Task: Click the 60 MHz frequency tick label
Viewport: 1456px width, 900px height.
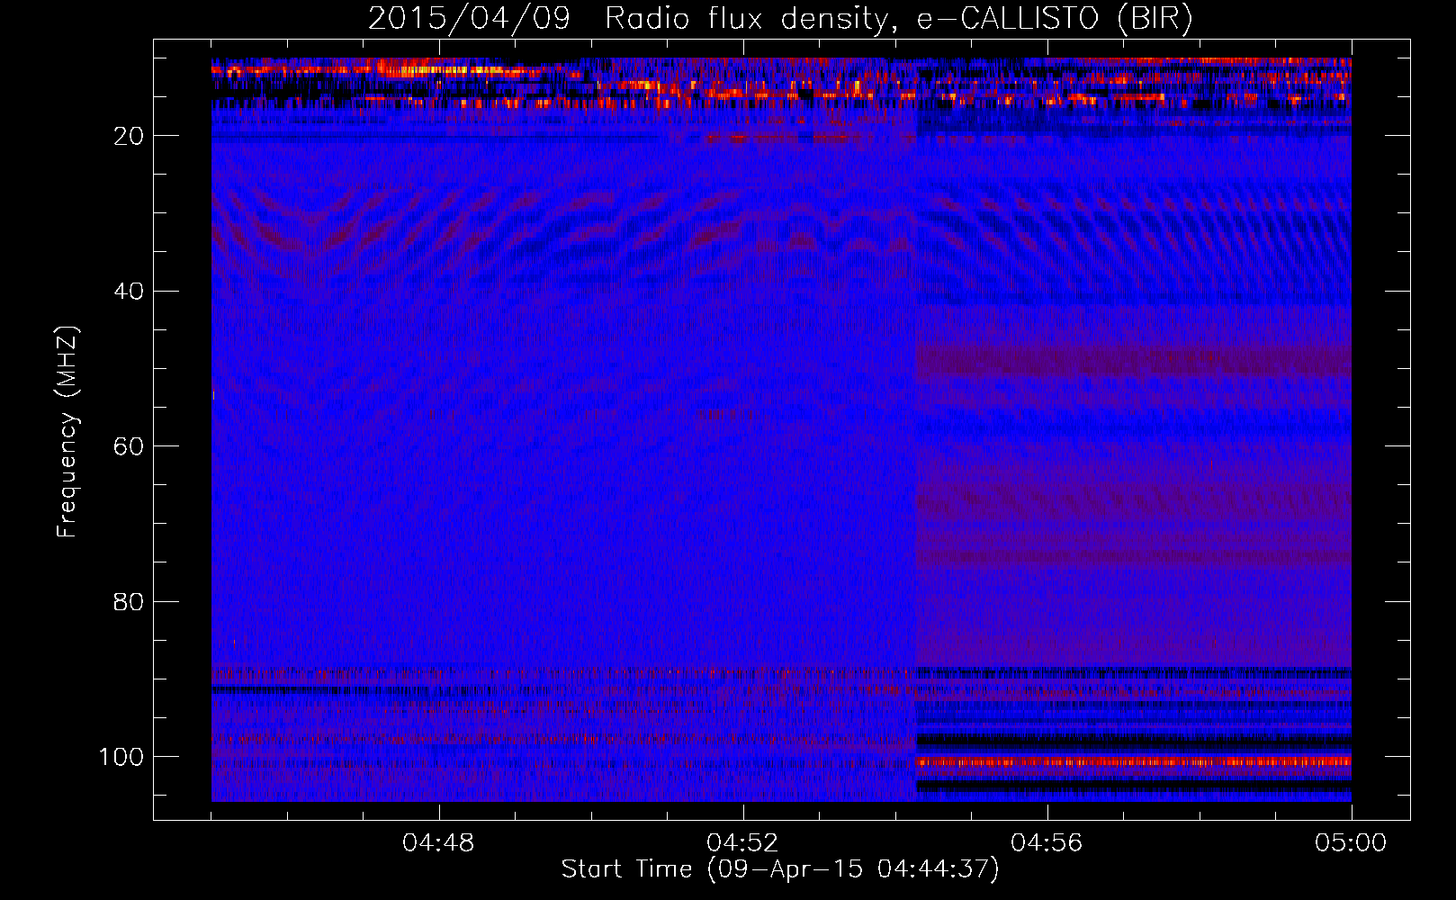Action: coord(129,446)
